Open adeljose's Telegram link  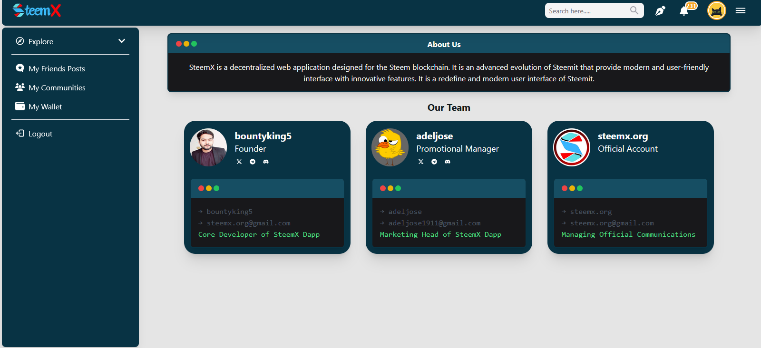pos(434,162)
